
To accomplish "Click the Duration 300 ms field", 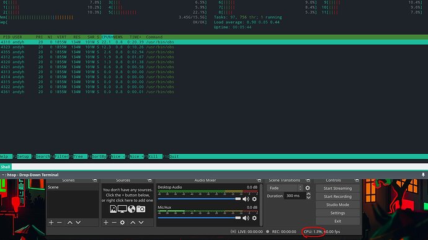I will [295, 196].
